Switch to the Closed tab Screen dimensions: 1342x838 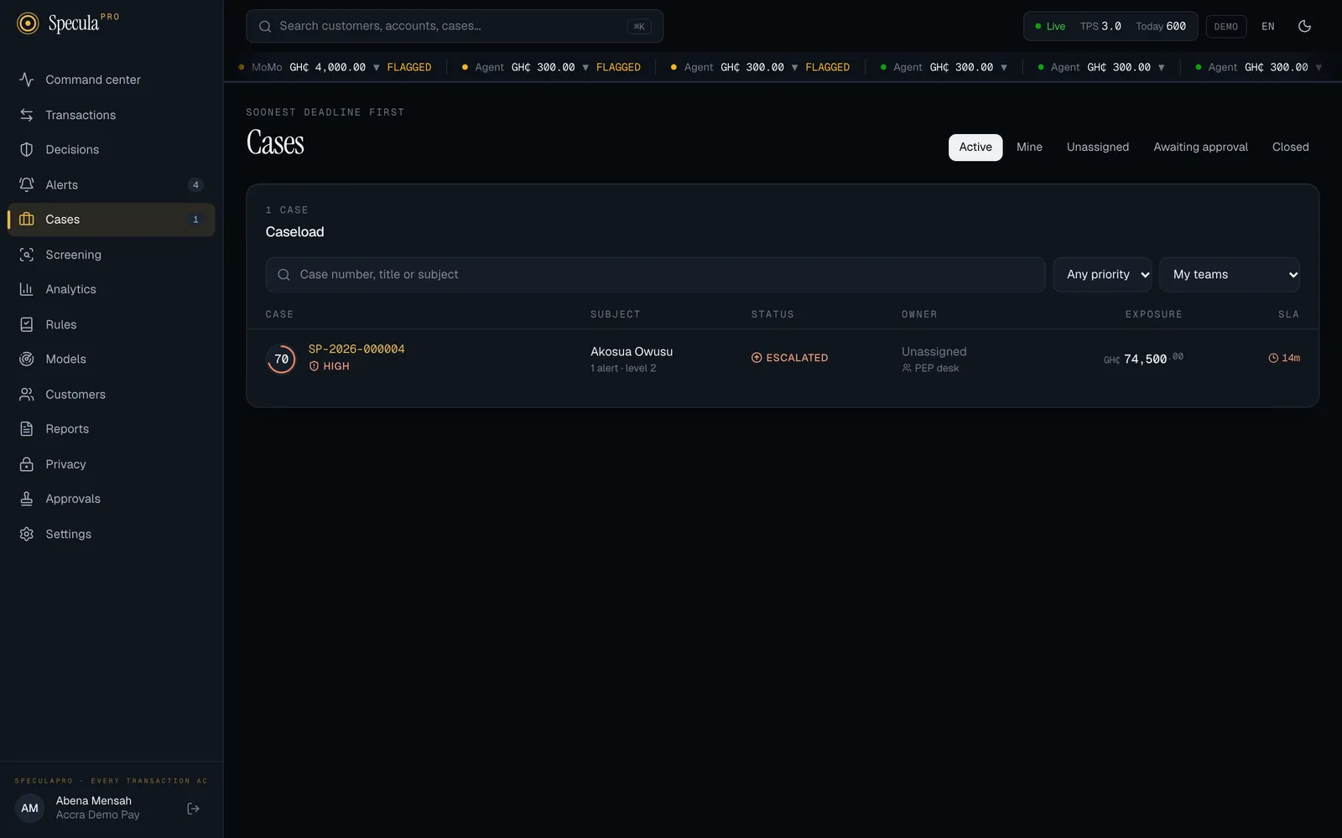1290,147
